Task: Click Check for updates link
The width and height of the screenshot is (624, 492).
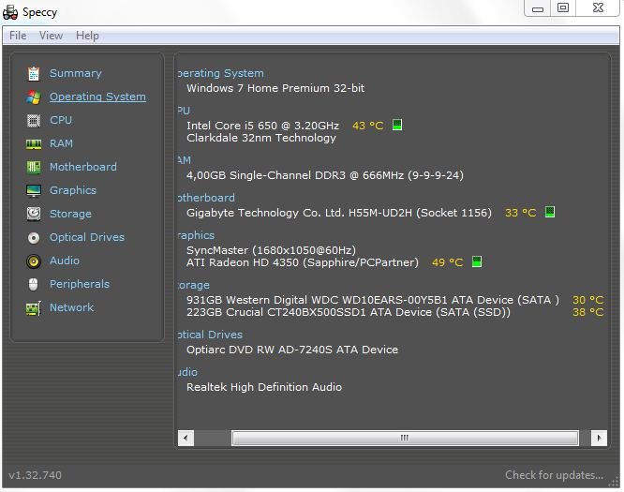Action: click(554, 475)
